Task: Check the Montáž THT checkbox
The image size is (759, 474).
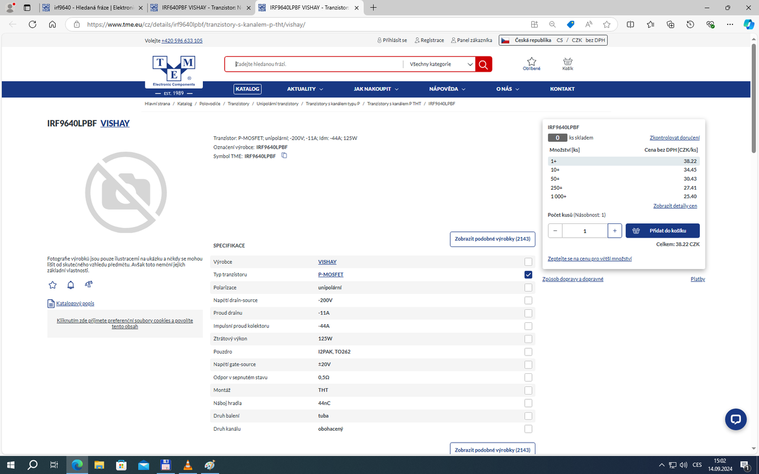Action: pyautogui.click(x=528, y=390)
